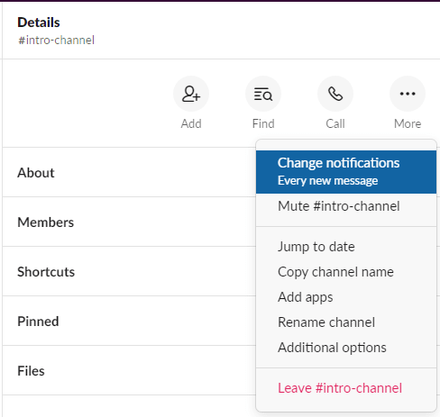Choose Rename channel option

tap(346, 322)
